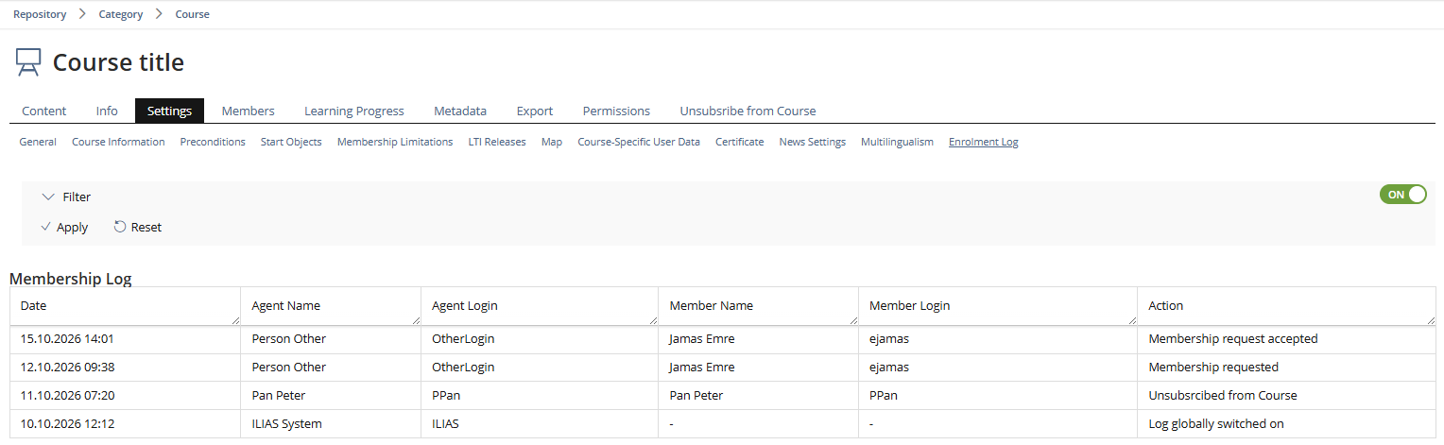Click OtherLogin in 15.10.2026 row

coord(463,338)
